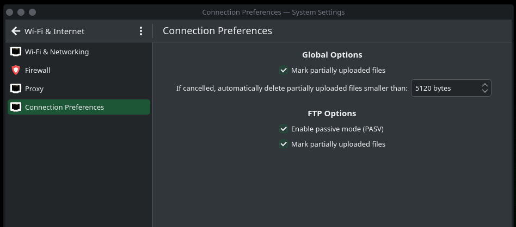
Task: Click the back arrow beside Wi-Fi & Internet
Action: [x=15, y=31]
